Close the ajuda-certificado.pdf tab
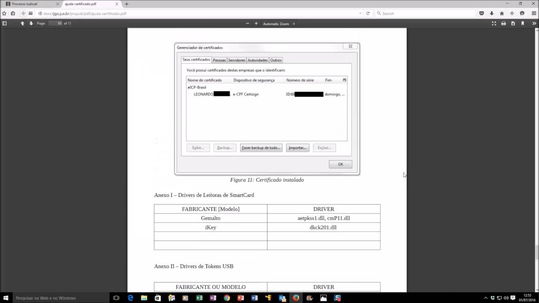Viewport: 539px width, 303px height. pyautogui.click(x=117, y=4)
